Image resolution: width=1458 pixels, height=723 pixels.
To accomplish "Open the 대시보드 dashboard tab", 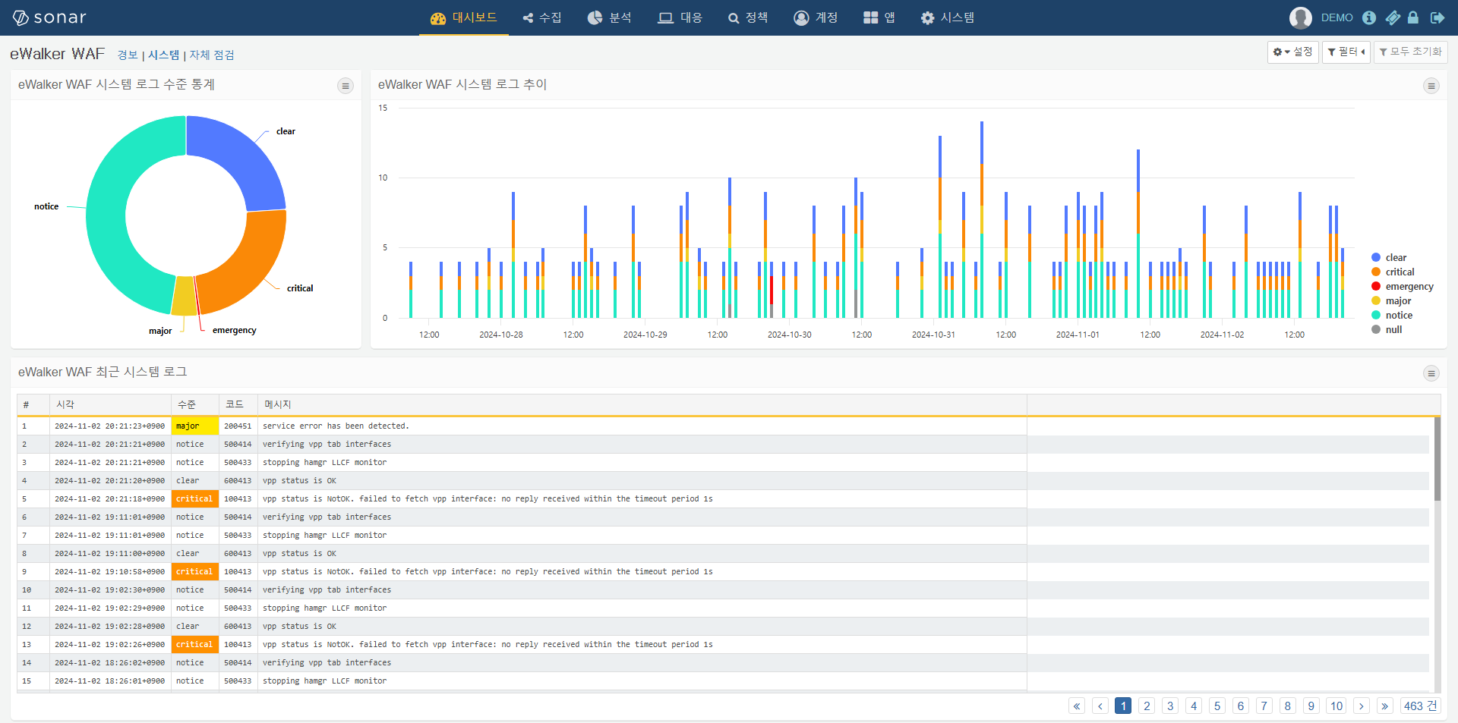I will point(463,17).
